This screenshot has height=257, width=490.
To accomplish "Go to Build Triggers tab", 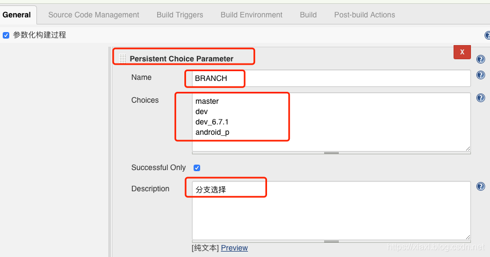I will (179, 15).
